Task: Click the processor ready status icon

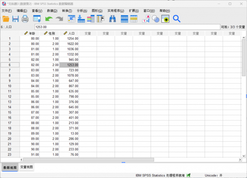Action: pos(189,175)
